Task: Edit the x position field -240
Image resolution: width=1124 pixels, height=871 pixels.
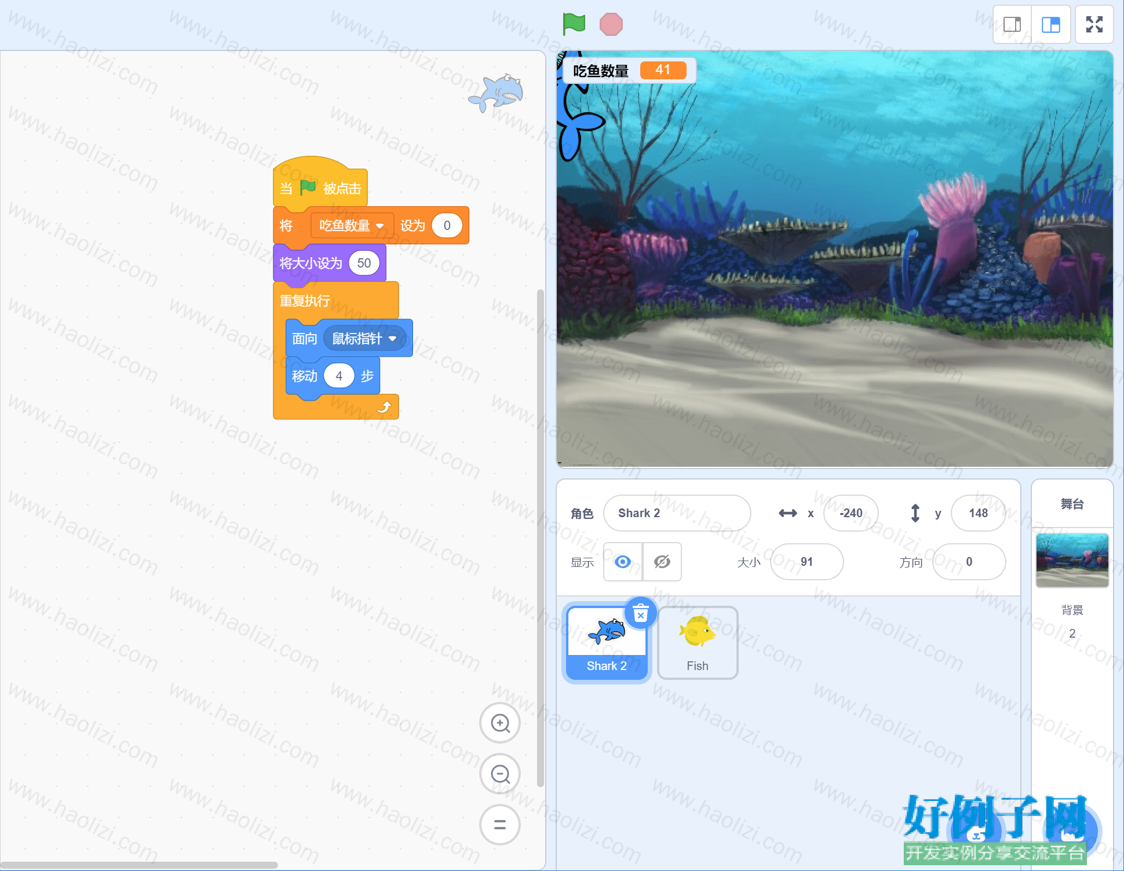Action: click(x=851, y=513)
